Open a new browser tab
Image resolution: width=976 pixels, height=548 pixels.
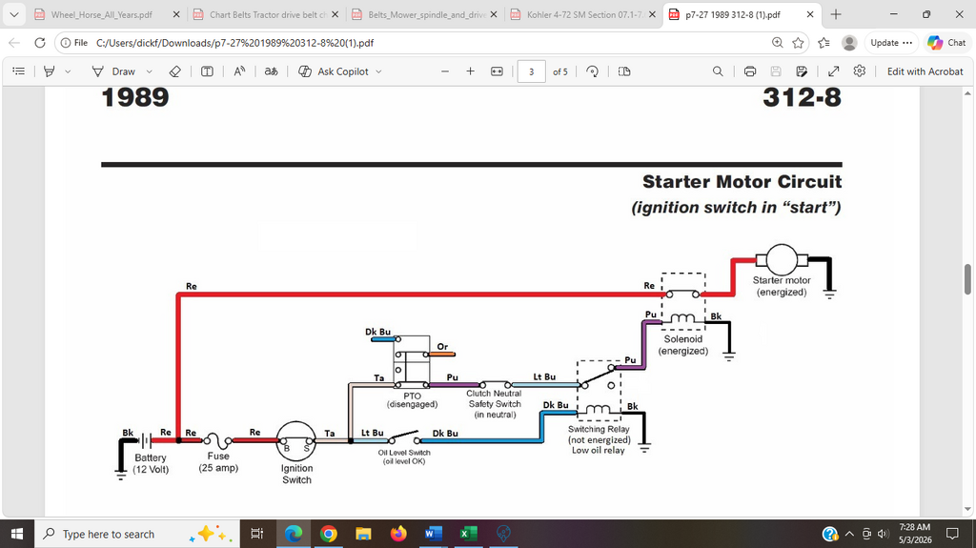(835, 14)
